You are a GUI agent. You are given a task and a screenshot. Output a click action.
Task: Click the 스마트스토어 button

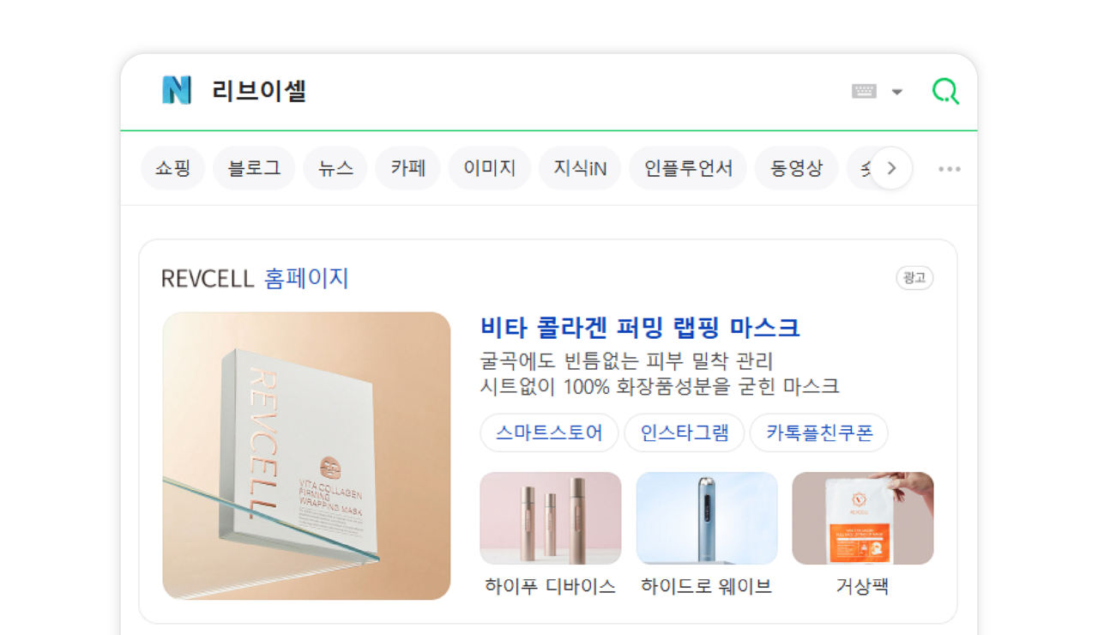(549, 432)
